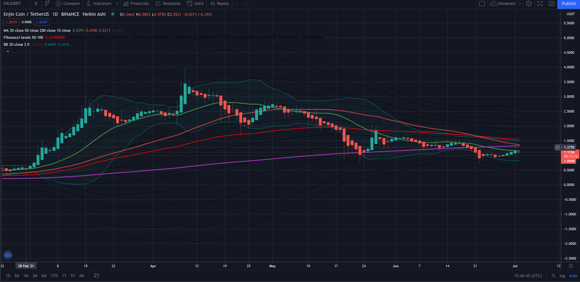Expand the Indicators favorites dropdown arrow

[x=117, y=4]
